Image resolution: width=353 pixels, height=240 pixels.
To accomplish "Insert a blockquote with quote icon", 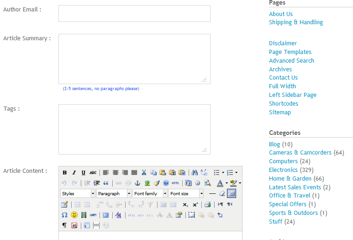I will point(106,183).
